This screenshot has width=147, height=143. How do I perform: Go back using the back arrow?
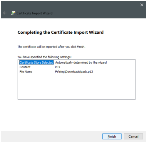tap(5, 13)
